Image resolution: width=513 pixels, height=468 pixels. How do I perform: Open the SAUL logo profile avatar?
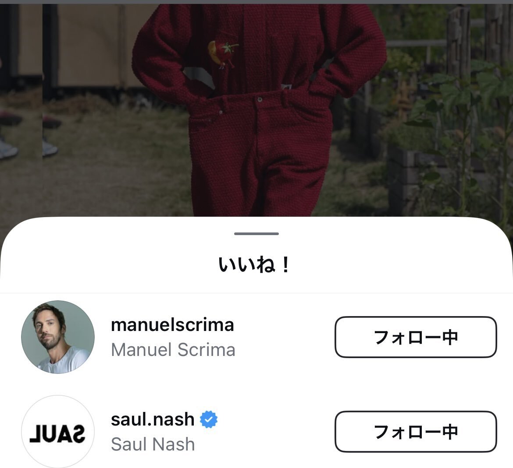58,432
